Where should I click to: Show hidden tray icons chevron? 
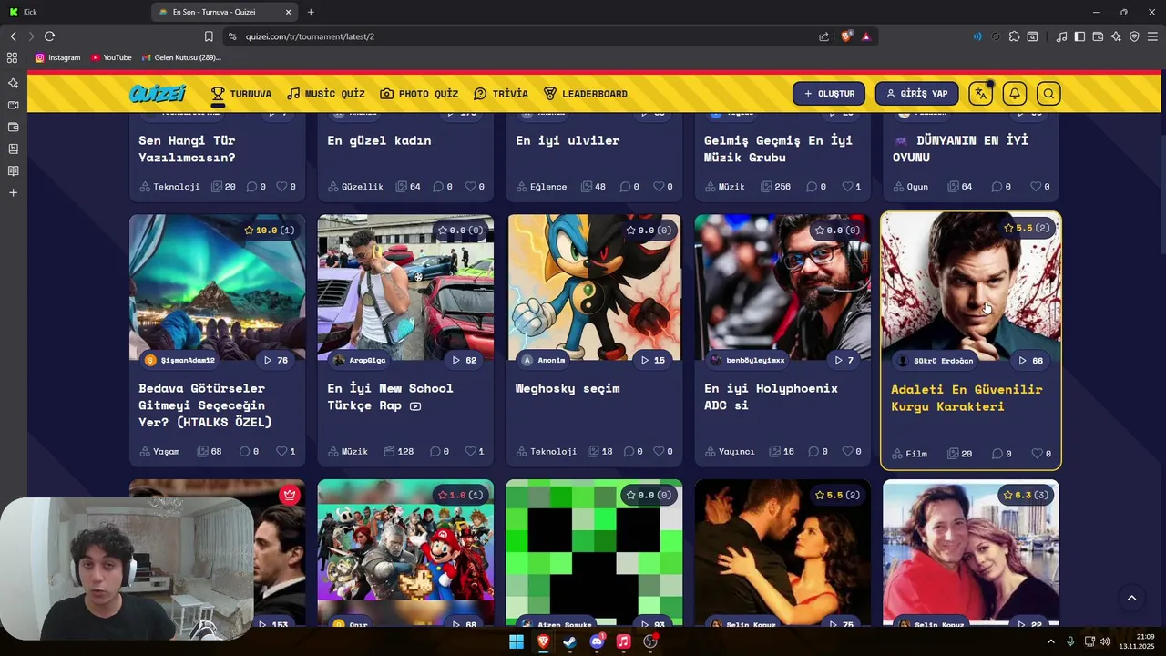[1050, 641]
